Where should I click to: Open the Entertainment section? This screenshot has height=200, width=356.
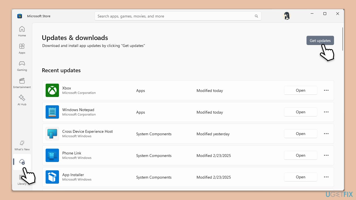[x=22, y=83]
